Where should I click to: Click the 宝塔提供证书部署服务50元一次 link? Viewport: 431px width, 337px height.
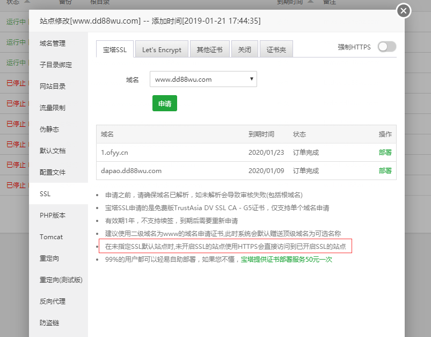coord(287,259)
